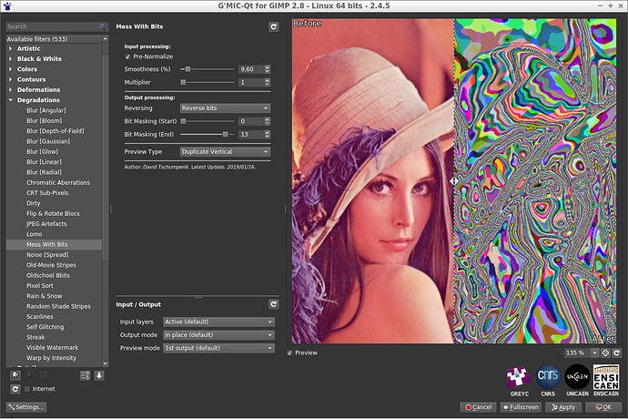Viewport: 628px width, 419px height.
Task: Adjust the Bit Masking (End) slider
Action: [208, 134]
